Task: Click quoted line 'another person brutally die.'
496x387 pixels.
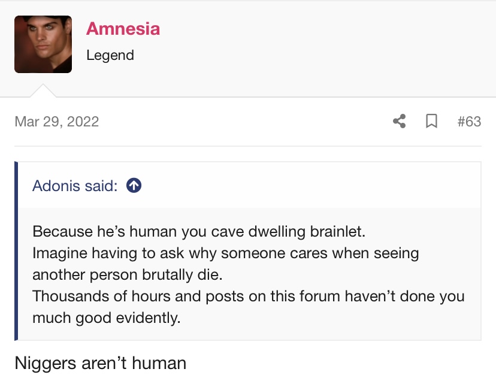Action: (x=128, y=274)
